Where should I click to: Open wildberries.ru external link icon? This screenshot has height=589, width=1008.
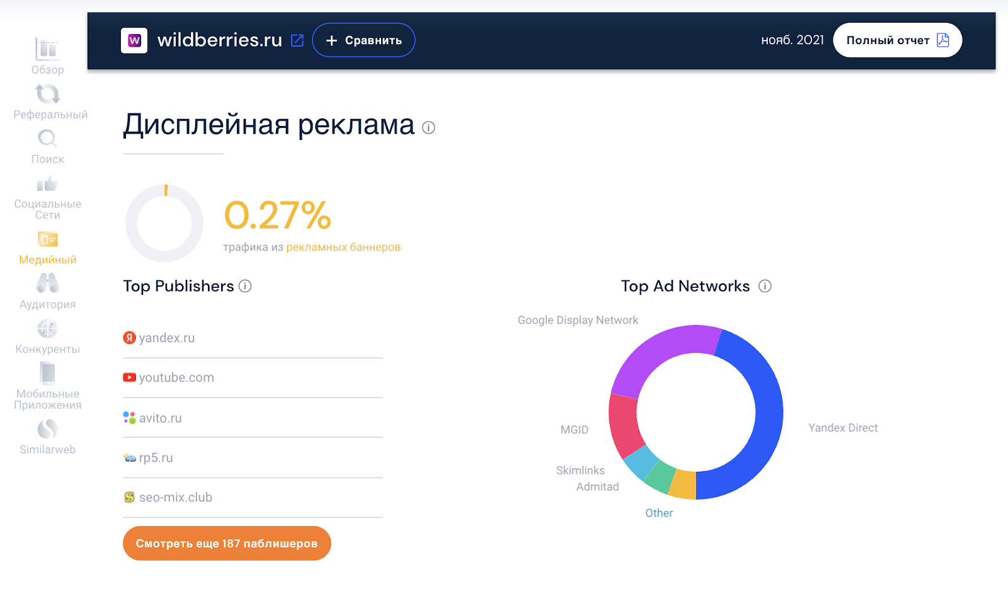297,40
